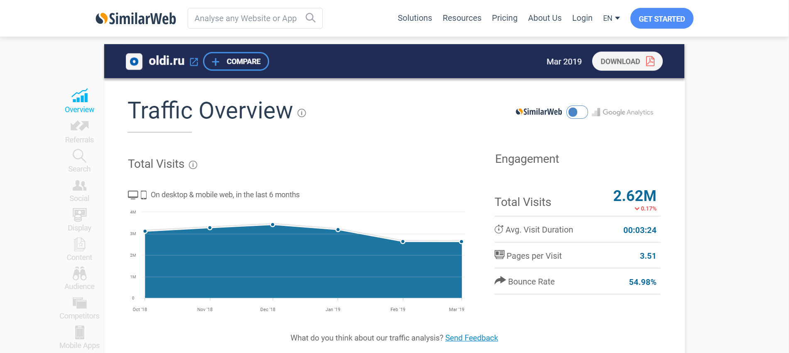Image resolution: width=789 pixels, height=353 pixels.
Task: Select the Audience binoculars icon
Action: tap(79, 274)
